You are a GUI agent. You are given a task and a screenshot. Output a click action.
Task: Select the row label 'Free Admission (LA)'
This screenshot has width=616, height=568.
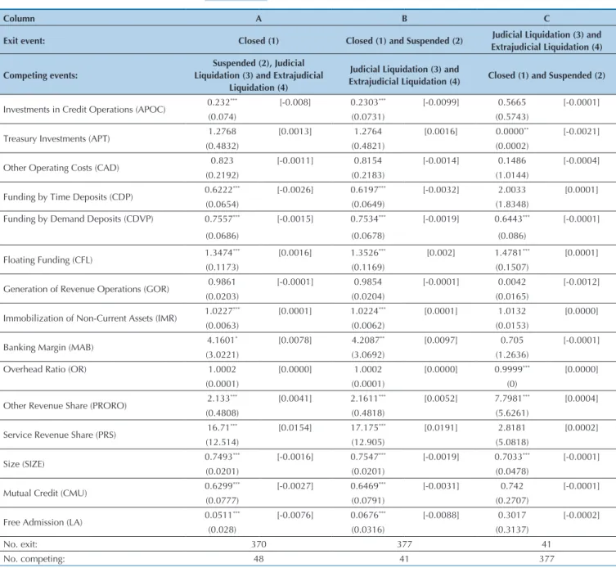pos(43,521)
